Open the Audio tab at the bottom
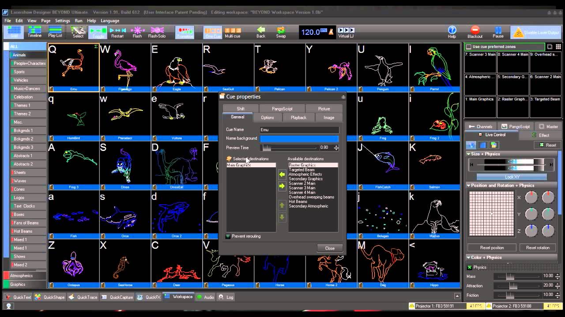The image size is (565, 317). point(205,297)
